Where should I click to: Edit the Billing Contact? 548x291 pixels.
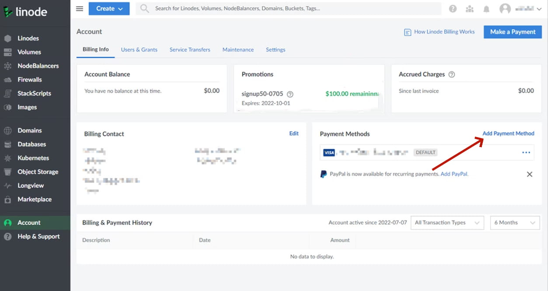[294, 133]
